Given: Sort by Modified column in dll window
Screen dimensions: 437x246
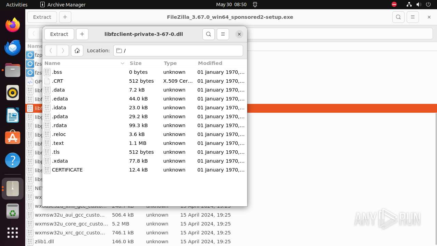Looking at the screenshot, I should [221, 63].
